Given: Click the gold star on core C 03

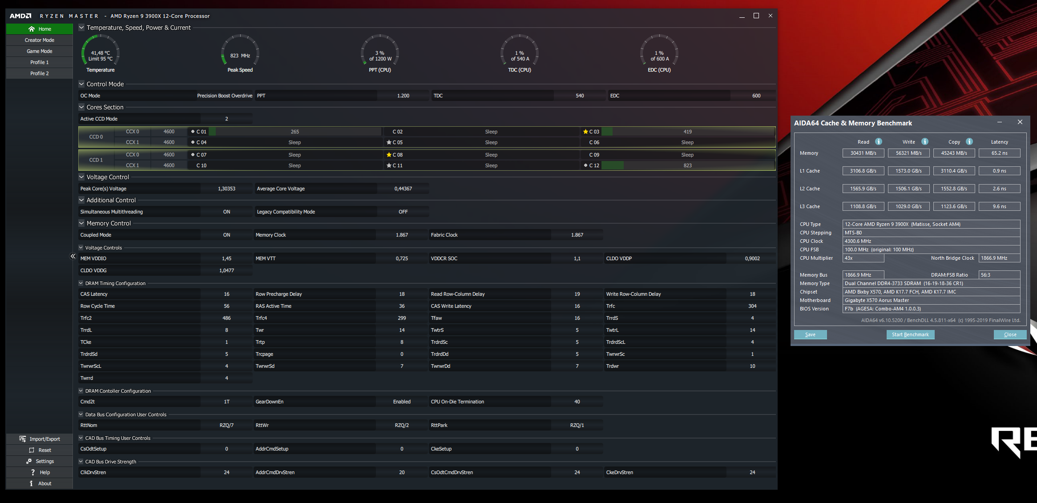Looking at the screenshot, I should [x=585, y=132].
